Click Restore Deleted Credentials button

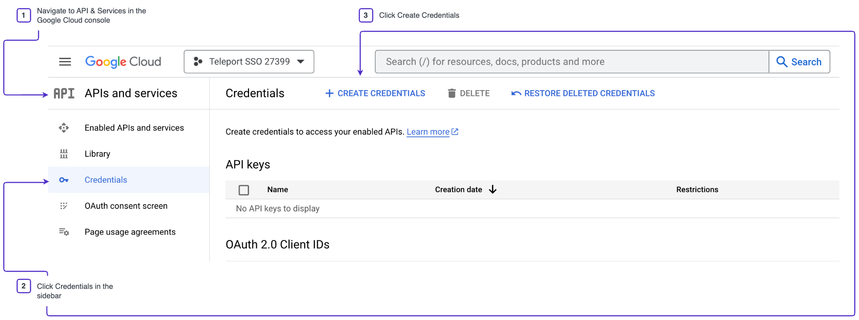(583, 93)
